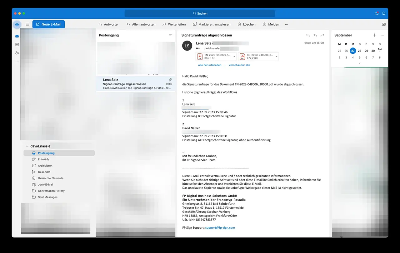Open the Entwürfe folder
The image size is (400, 253).
[44, 159]
